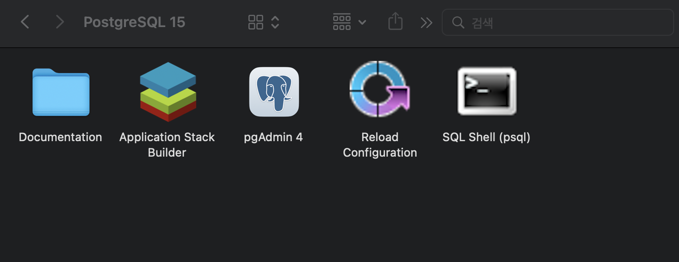679x262 pixels.
Task: Click the PostgreSQL 15 window title
Action: point(135,22)
